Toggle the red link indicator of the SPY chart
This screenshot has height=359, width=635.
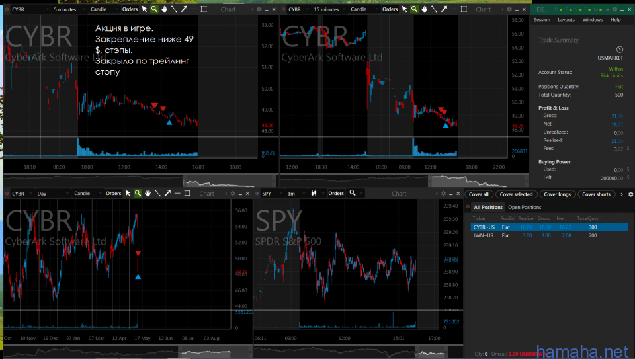coord(257,194)
